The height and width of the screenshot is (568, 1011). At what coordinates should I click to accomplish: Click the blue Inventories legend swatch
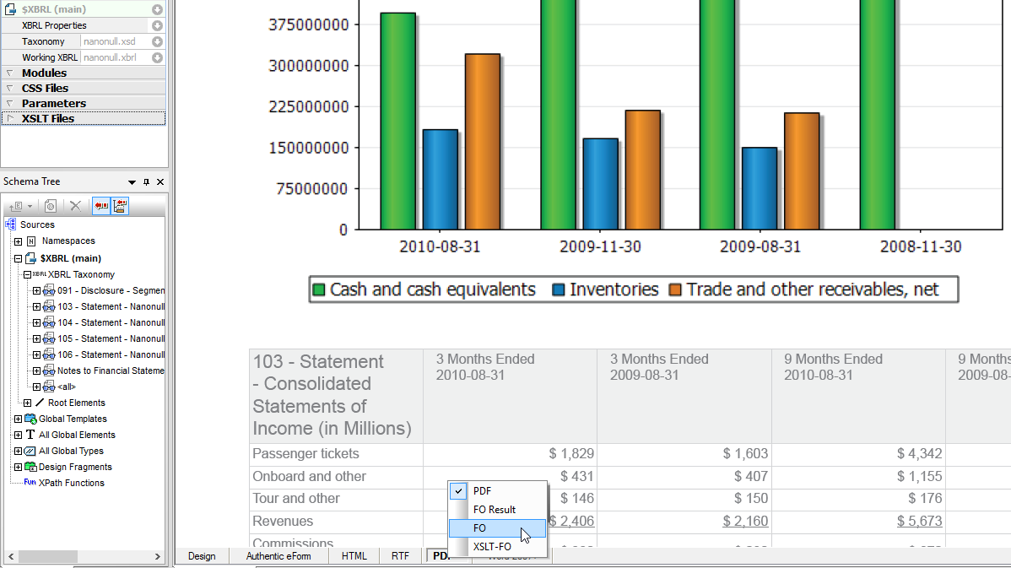(559, 289)
